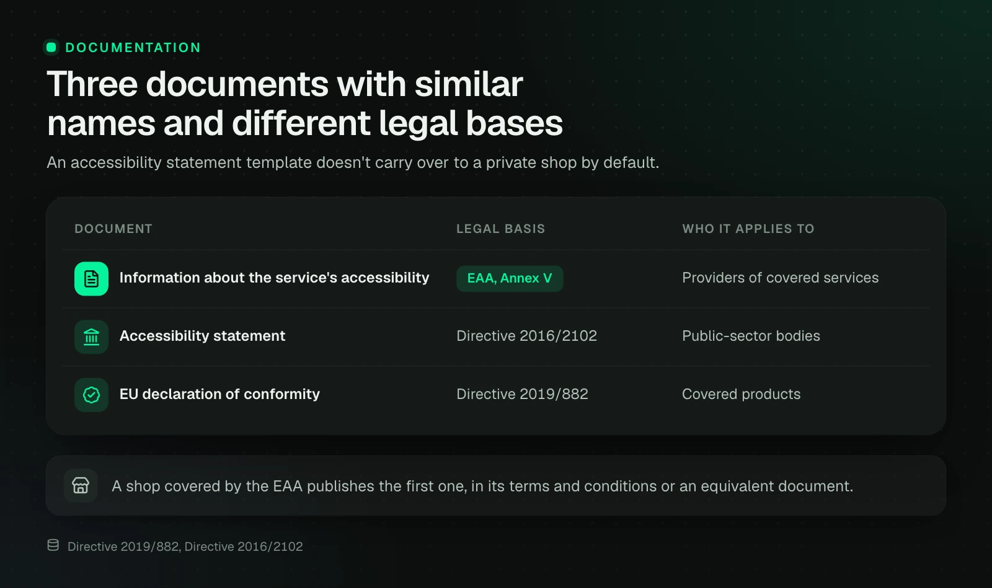Image resolution: width=992 pixels, height=588 pixels.
Task: Select the EAA, Annex V badge
Action: pos(510,279)
